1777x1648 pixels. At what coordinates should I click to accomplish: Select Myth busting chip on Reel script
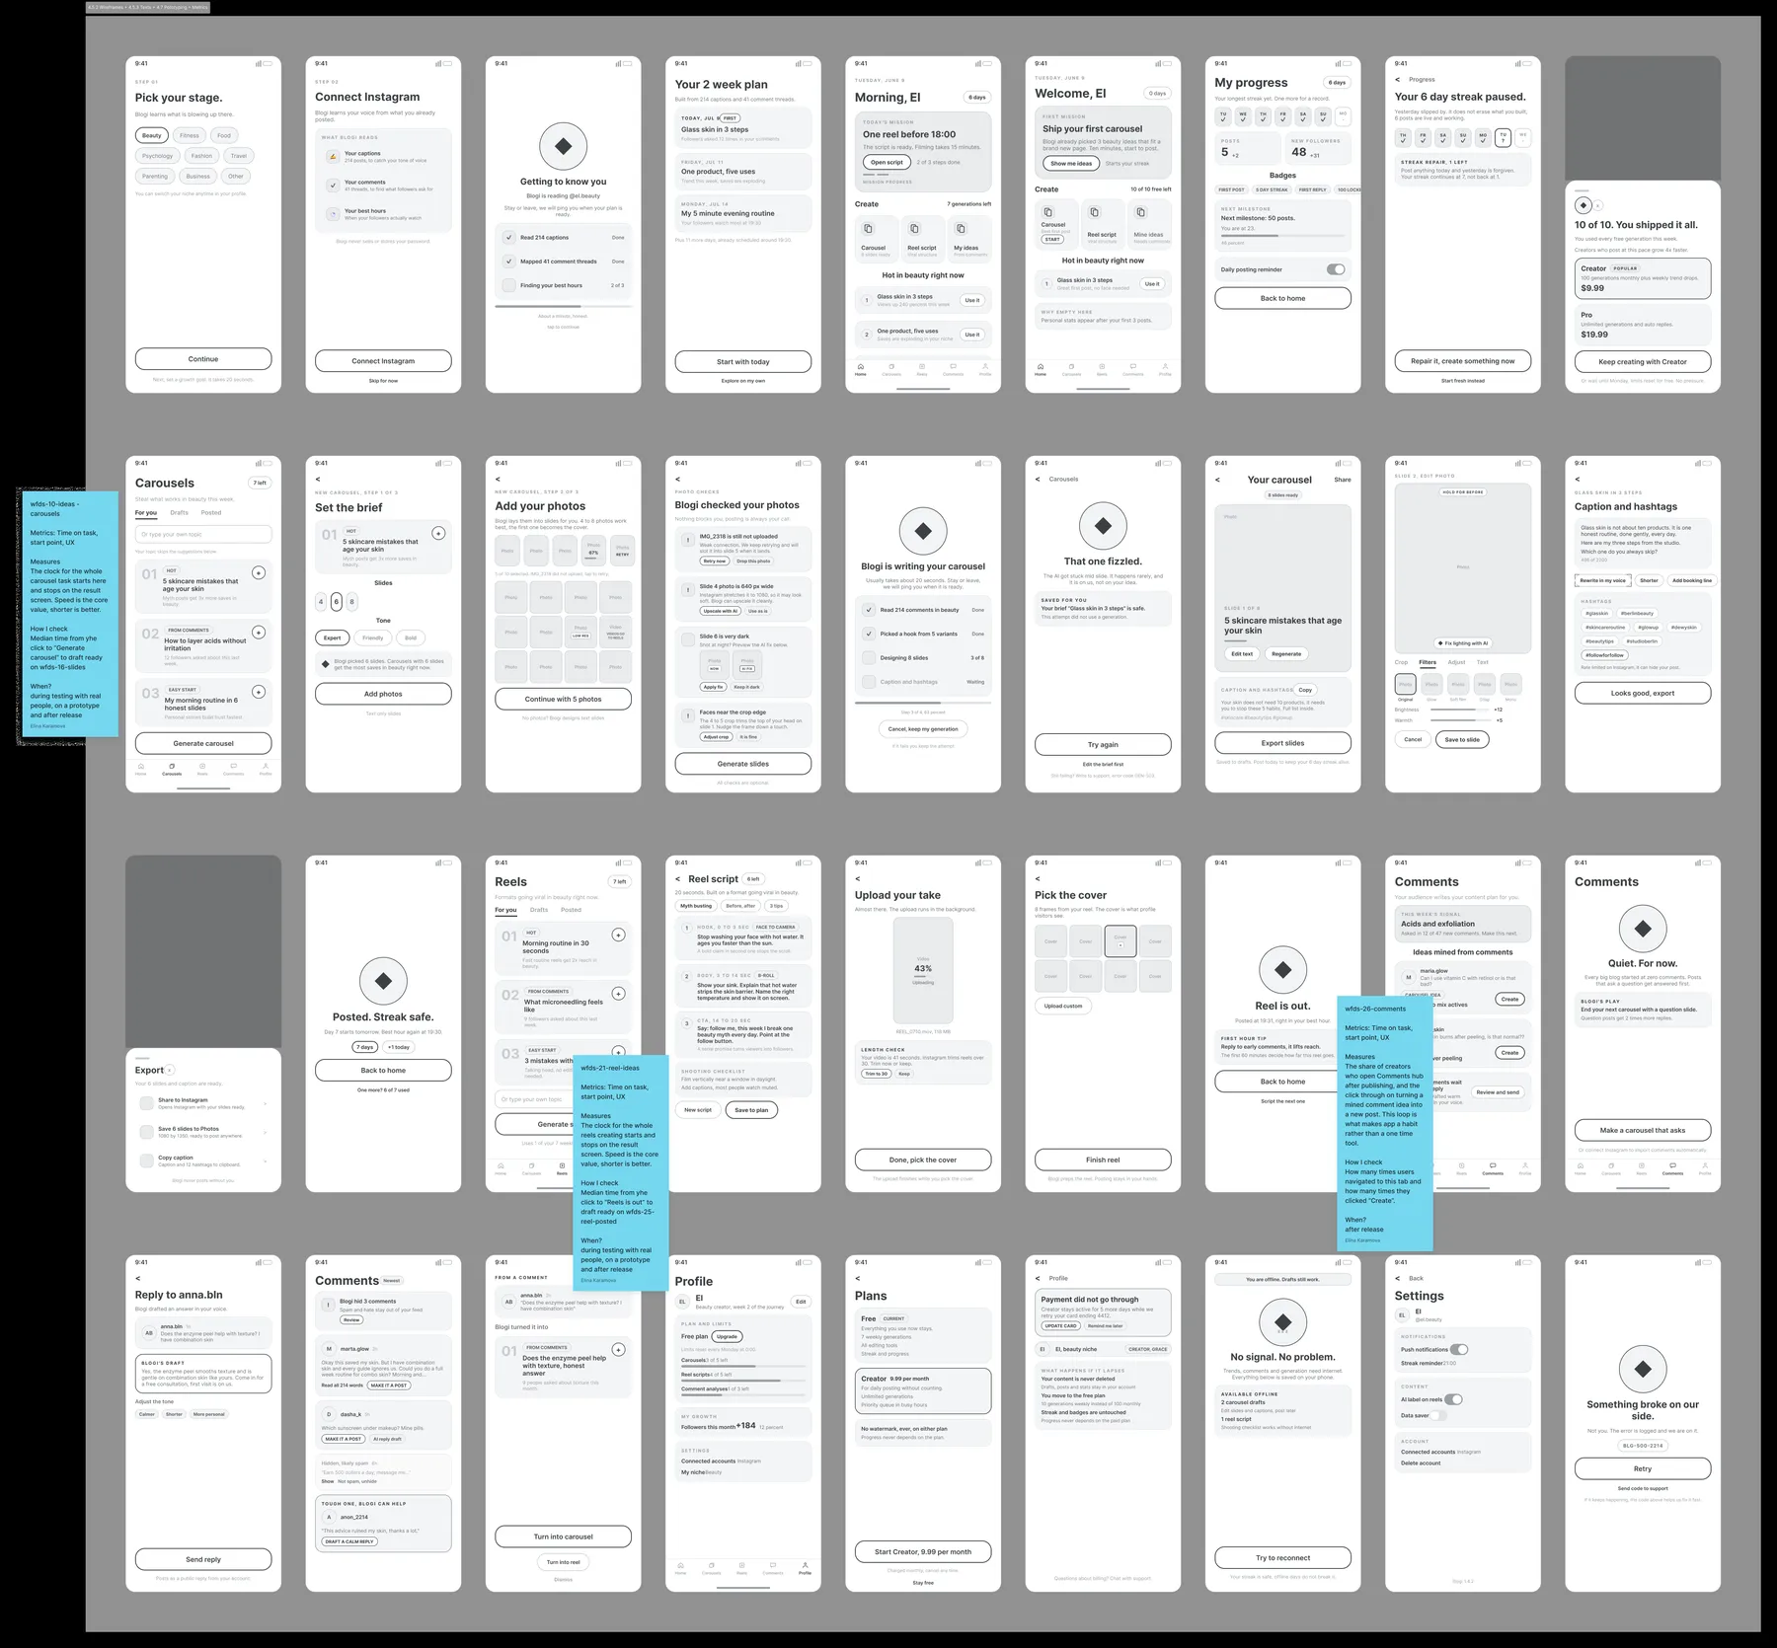(696, 906)
